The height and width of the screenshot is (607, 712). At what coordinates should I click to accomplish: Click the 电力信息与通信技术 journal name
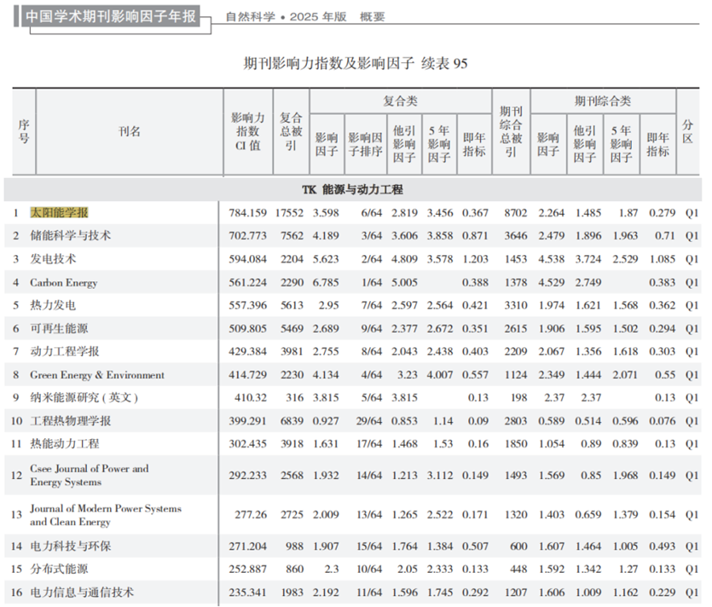click(82, 593)
